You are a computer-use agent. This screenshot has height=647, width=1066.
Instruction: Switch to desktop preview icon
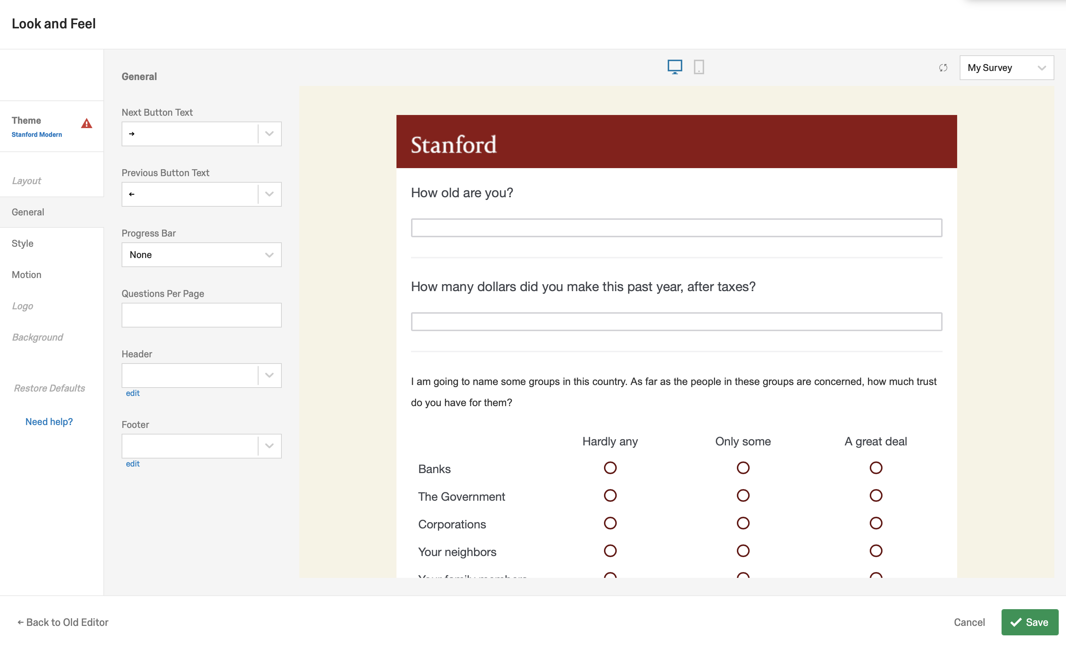(675, 67)
